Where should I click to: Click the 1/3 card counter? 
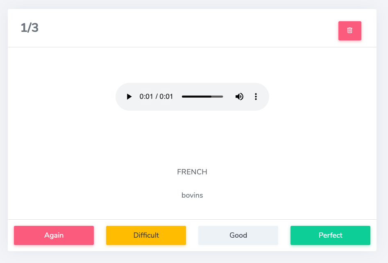29,28
